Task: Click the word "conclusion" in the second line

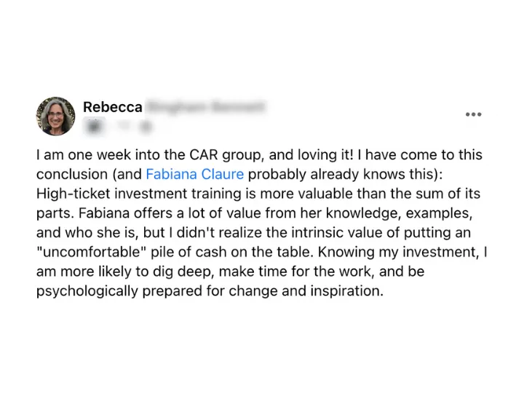Action: pos(72,175)
